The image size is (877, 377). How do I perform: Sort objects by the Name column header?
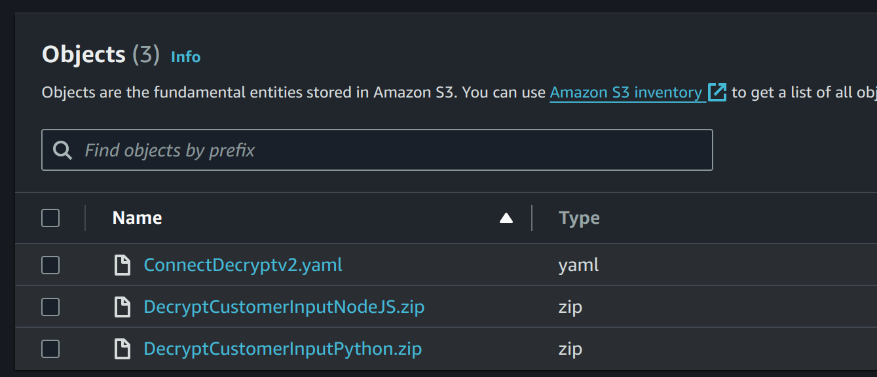pos(138,218)
